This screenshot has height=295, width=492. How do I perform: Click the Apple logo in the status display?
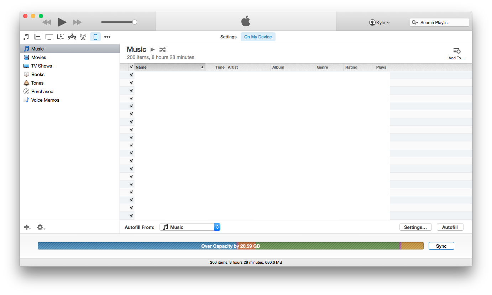point(246,21)
